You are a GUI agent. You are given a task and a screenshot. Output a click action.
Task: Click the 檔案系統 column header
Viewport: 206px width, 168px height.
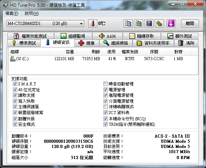coord(130,52)
